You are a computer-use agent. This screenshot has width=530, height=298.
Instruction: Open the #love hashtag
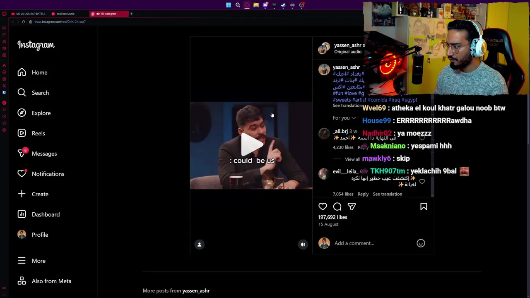pos(351,93)
